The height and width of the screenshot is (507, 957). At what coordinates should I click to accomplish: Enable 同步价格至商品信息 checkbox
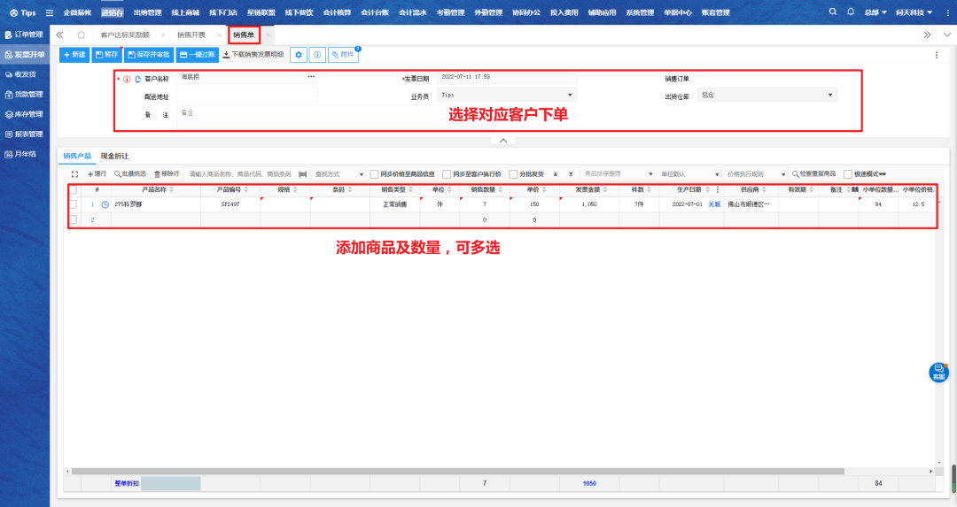pos(374,174)
